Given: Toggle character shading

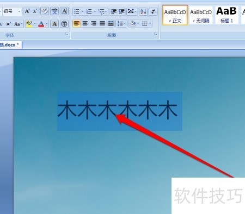Looking at the screenshot, I should click(54, 24).
